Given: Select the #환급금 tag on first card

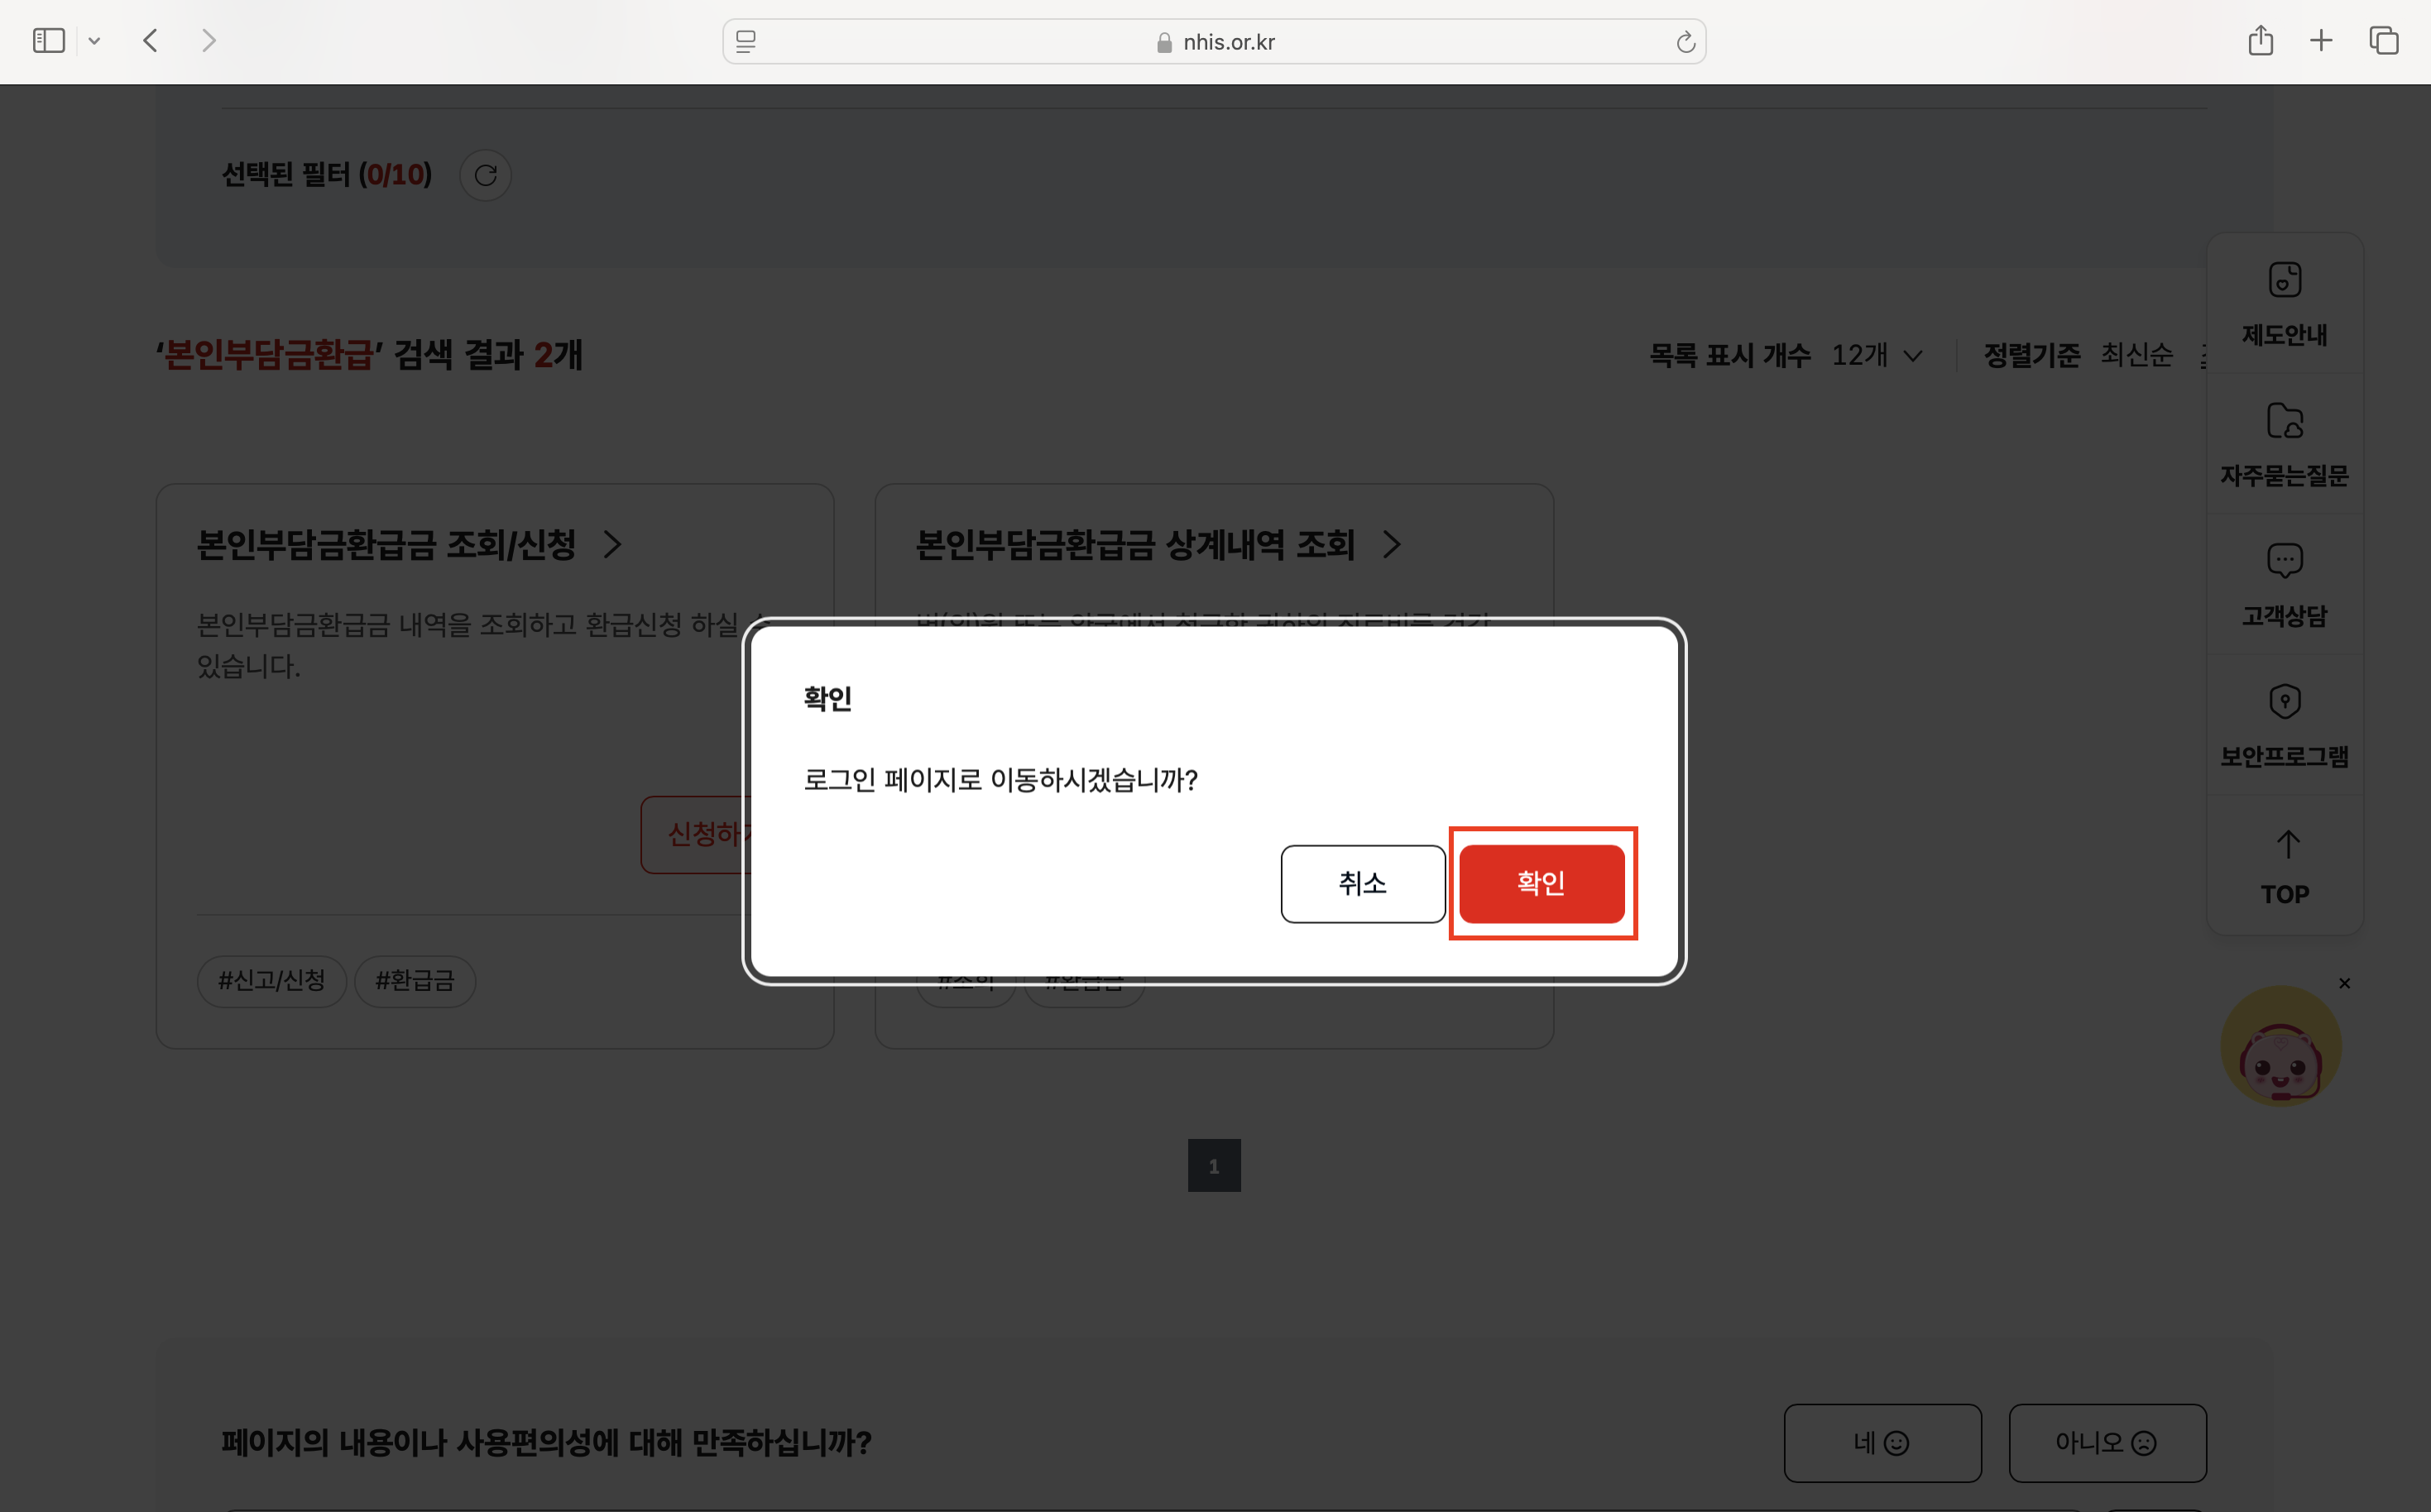Looking at the screenshot, I should point(415,981).
